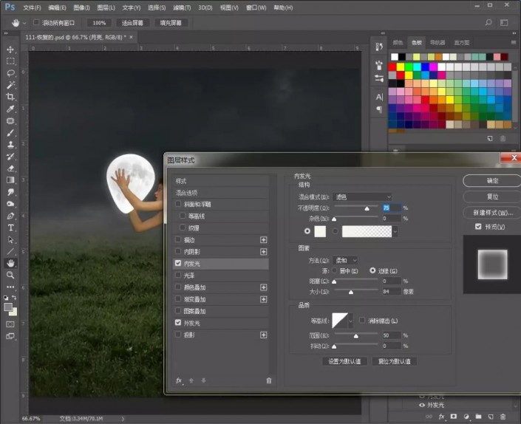Screen dimensions: 521x424
Task: Enable the Drop Shadow checkbox
Action: (x=178, y=335)
